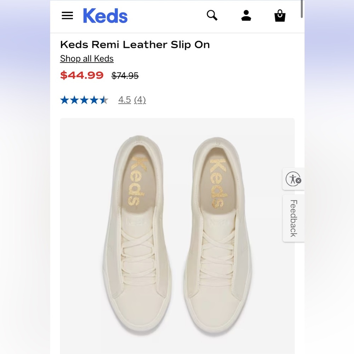View the shopping bag icon
Screen dimensions: 354x354
pos(280,15)
